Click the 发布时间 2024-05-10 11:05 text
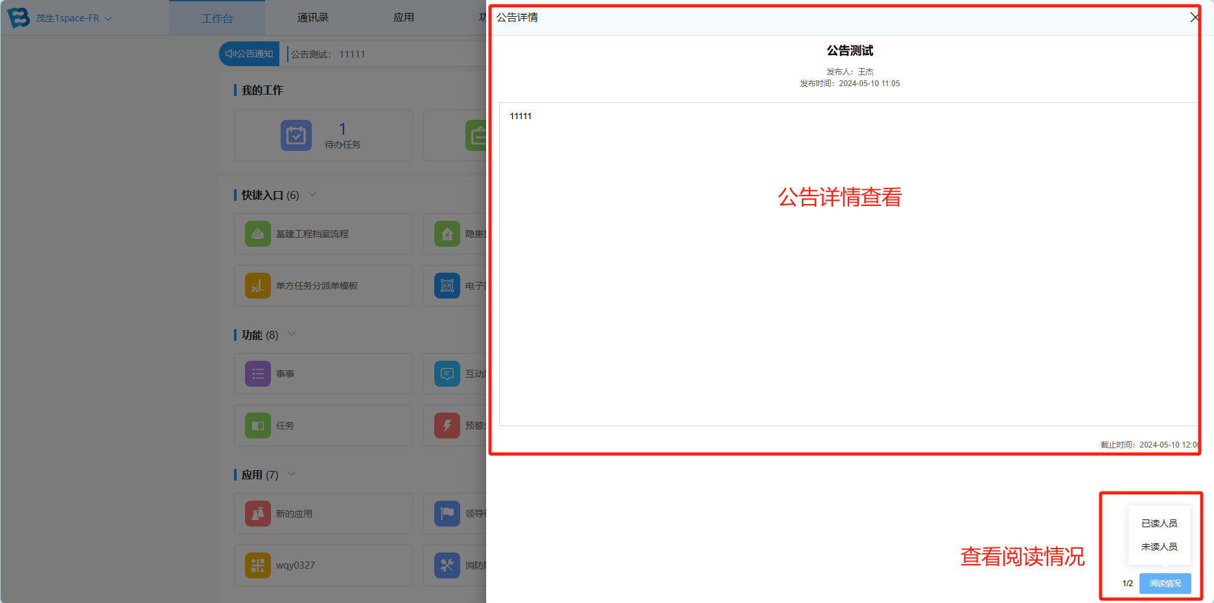Viewport: 1214px width, 603px height. pos(850,84)
